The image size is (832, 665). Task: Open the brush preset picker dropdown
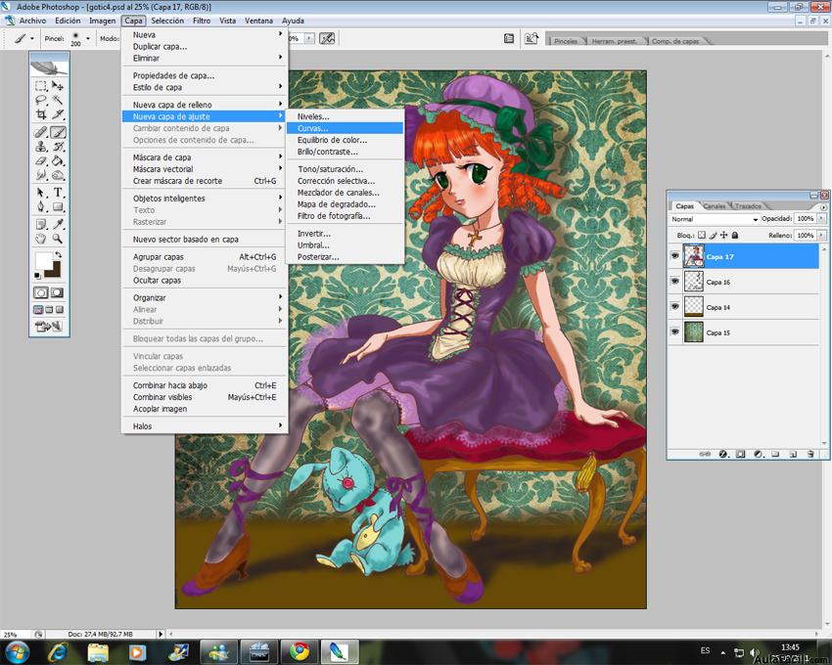88,38
